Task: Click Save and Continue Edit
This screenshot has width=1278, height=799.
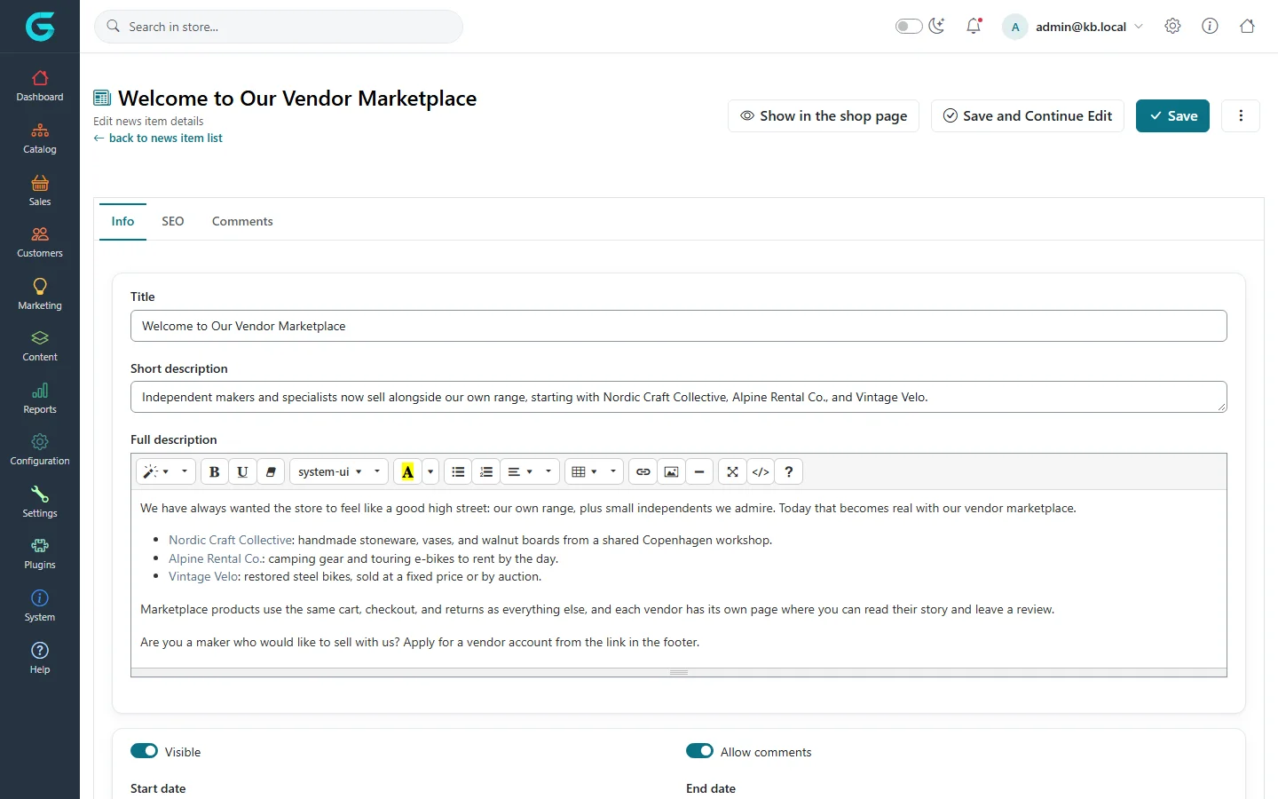Action: (1028, 115)
